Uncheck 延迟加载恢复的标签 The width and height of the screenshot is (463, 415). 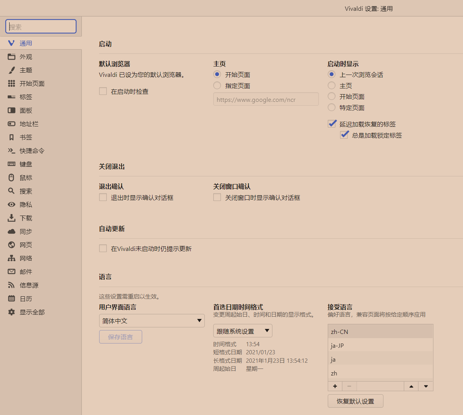pos(332,124)
